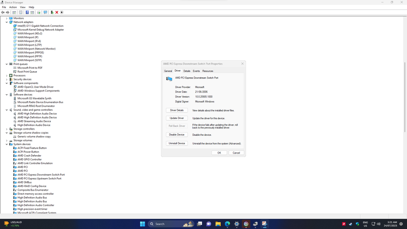Click the volume icon in the system tray
Screen dimensions: 407x229
coord(379,224)
